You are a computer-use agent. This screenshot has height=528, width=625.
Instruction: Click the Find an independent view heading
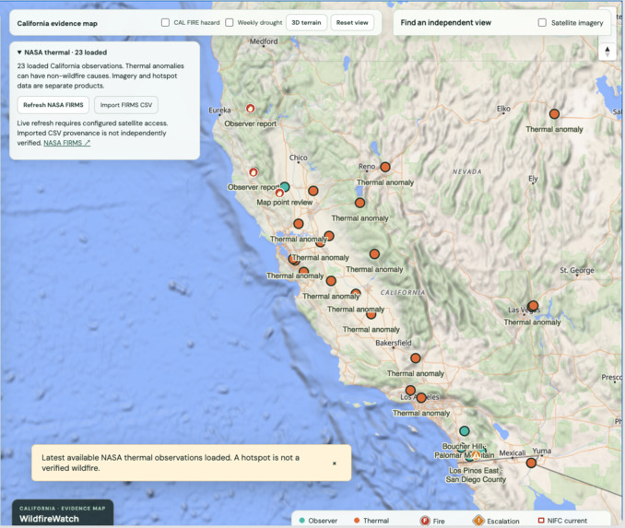point(445,23)
